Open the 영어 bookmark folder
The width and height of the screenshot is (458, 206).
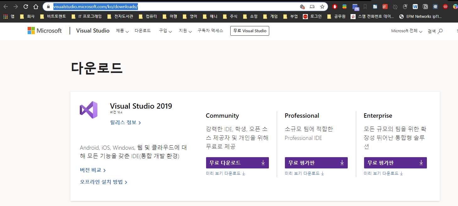click(x=190, y=17)
